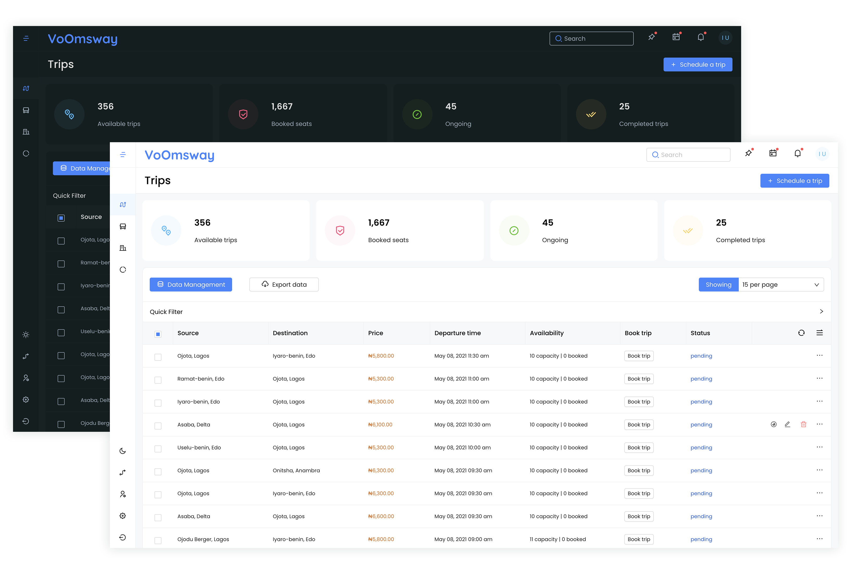The width and height of the screenshot is (851, 574).
Task: Toggle select-all checkbox next to the Source header
Action: pos(158,334)
